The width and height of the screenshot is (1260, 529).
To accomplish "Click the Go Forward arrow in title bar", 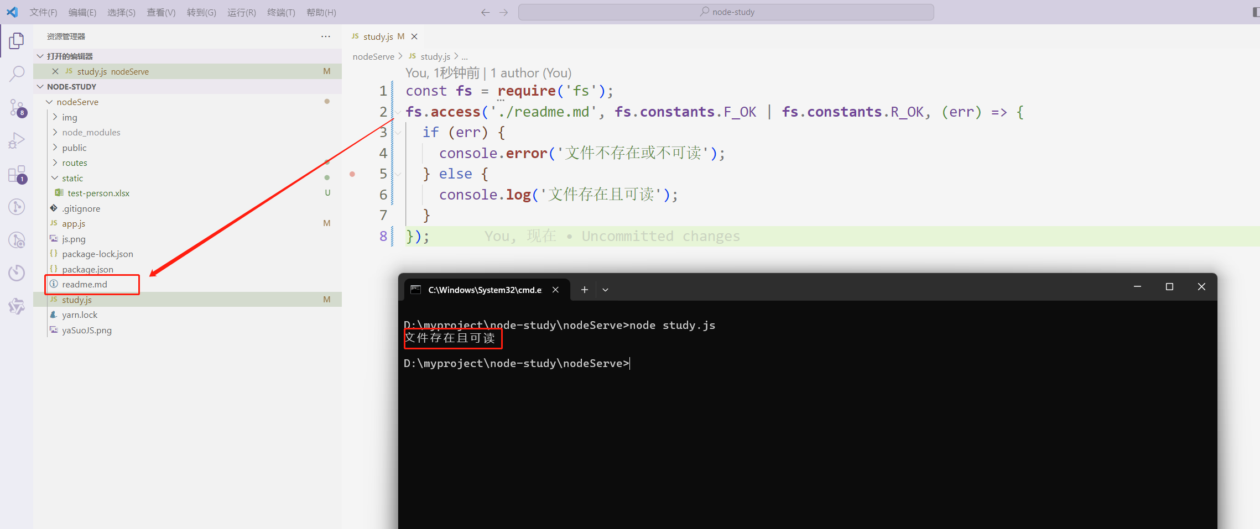I will click(x=503, y=12).
